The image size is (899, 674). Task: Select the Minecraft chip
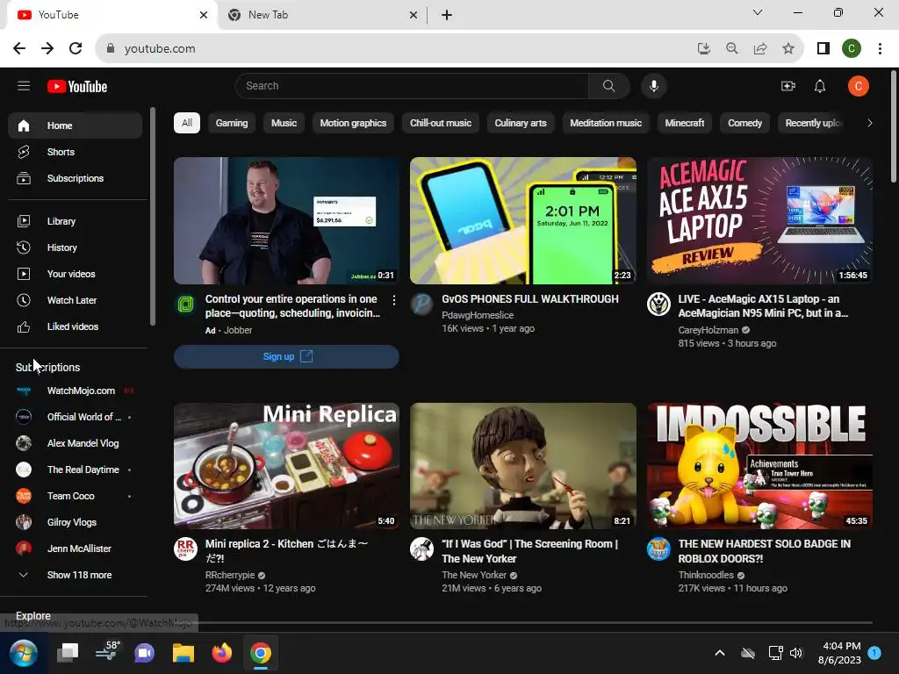[x=685, y=123]
